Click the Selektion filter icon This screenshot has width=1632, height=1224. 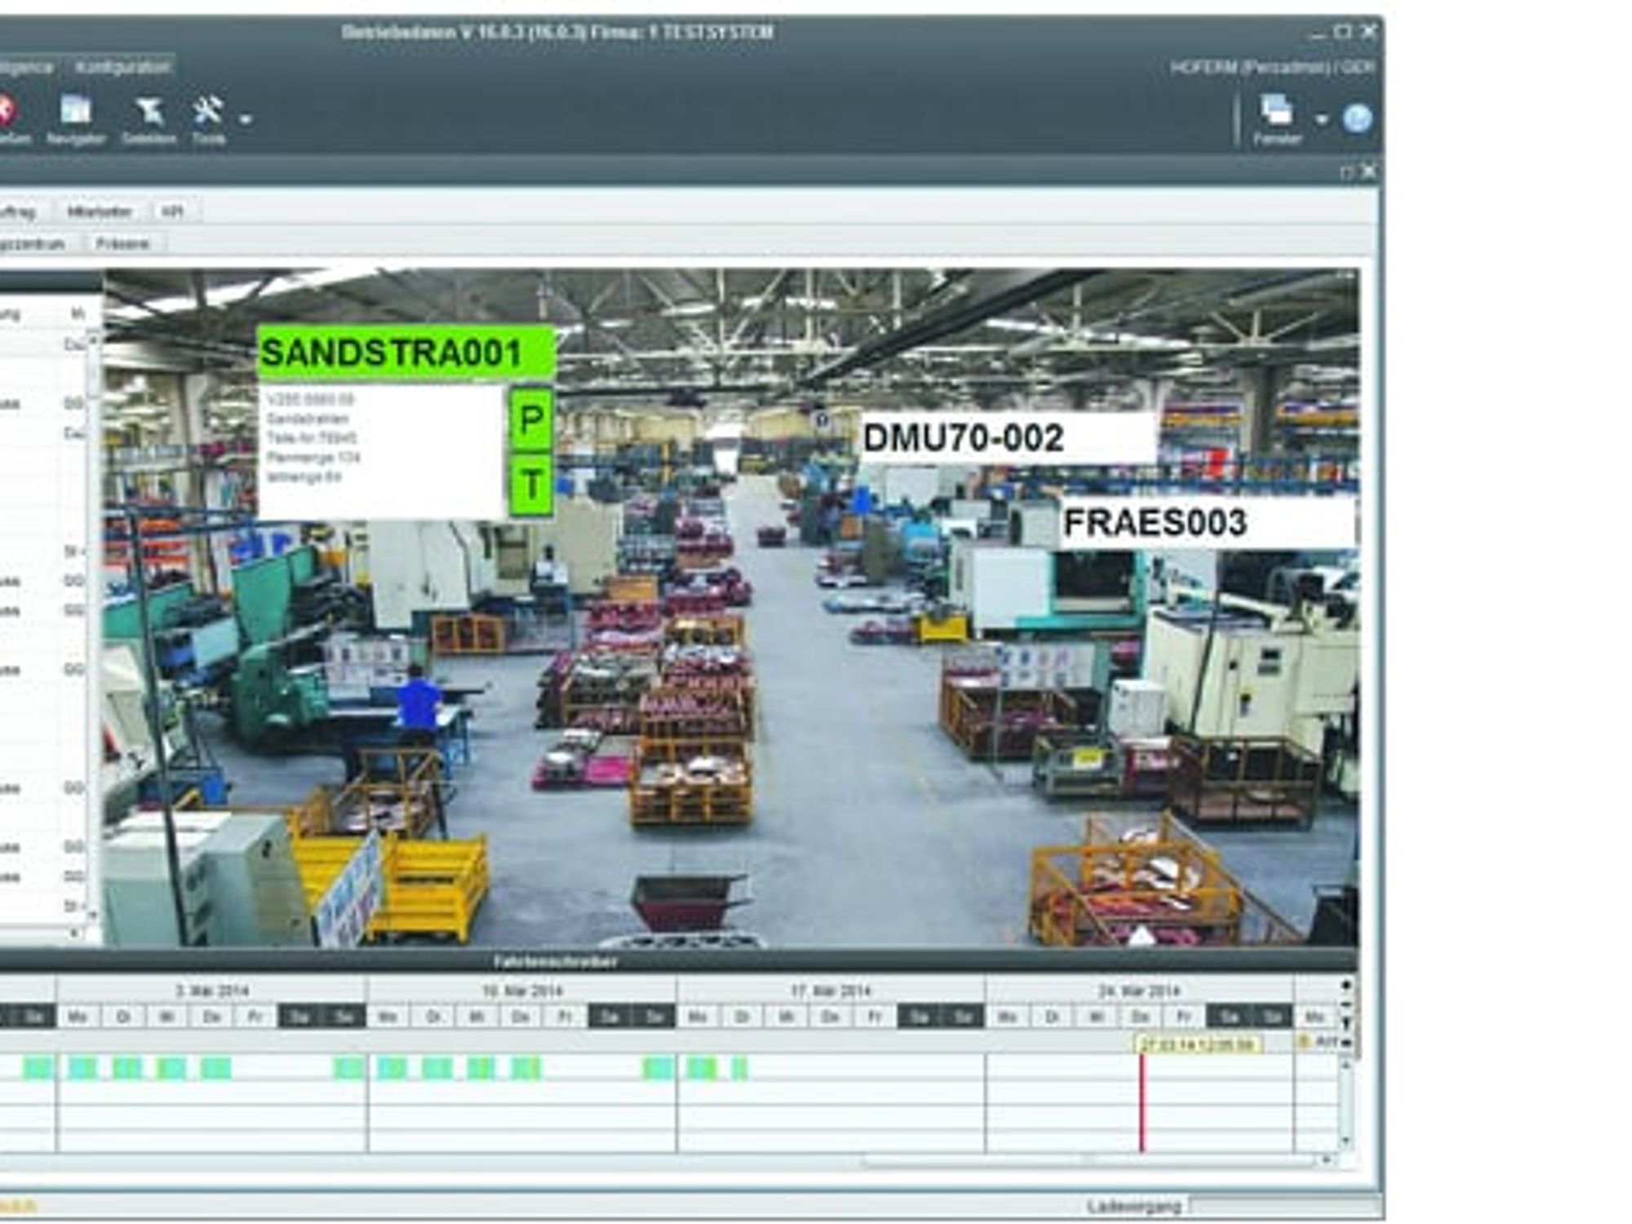[149, 110]
